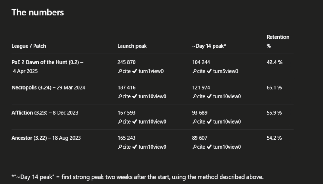This screenshot has width=323, height=184.
Task: Click the checkmark icon beside turn1view0
Action: tap(134, 71)
